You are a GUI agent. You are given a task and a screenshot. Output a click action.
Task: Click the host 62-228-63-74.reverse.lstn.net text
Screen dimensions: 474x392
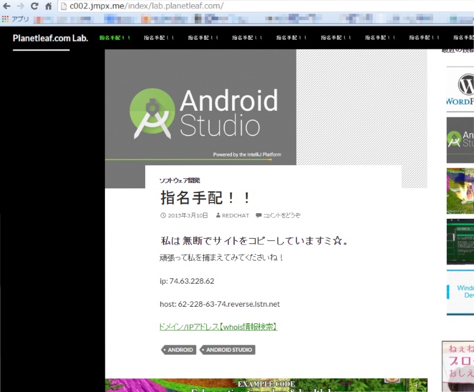[220, 304]
